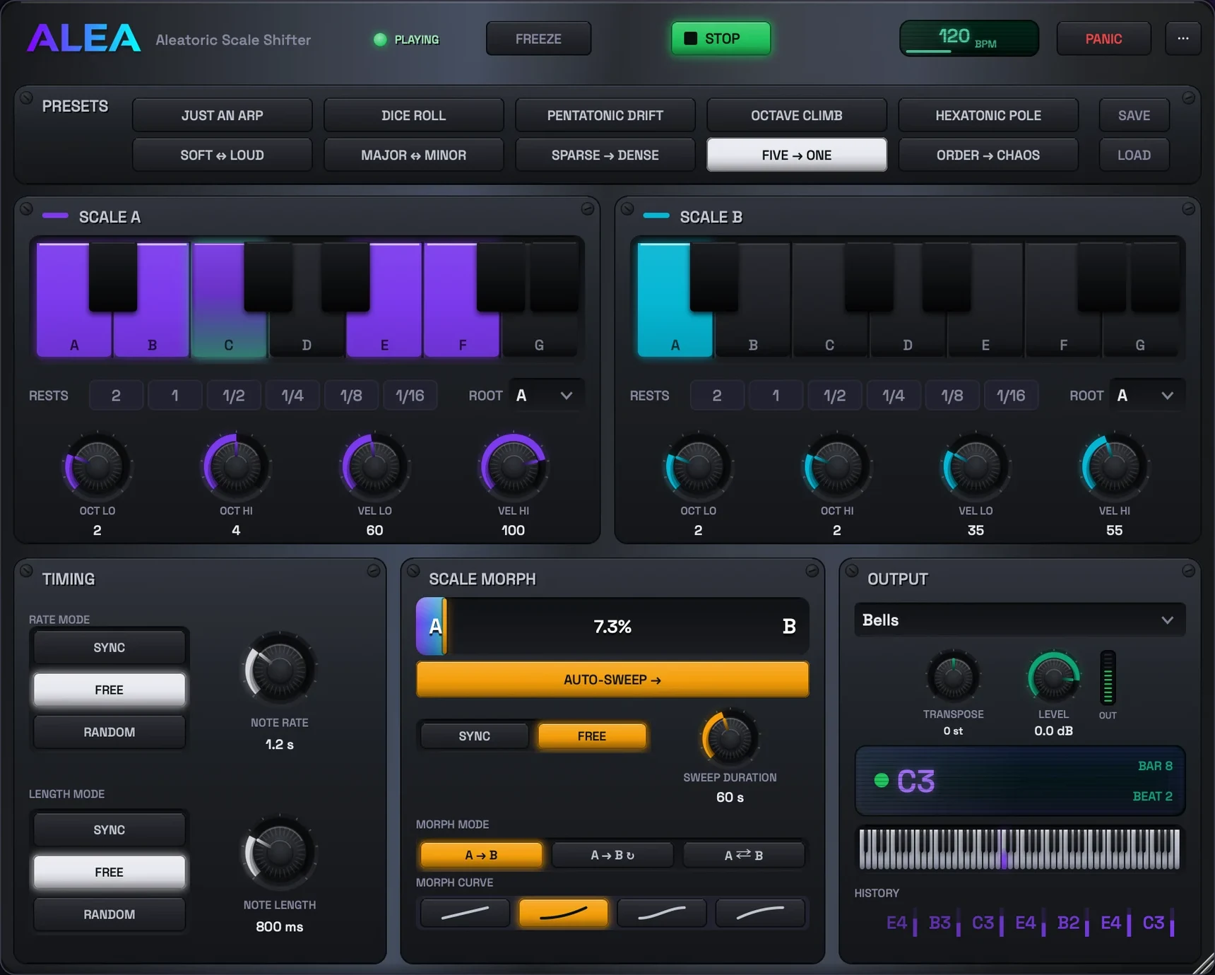Click the Scale B VEL HI knob
Image resolution: width=1215 pixels, height=975 pixels.
[x=1114, y=466]
